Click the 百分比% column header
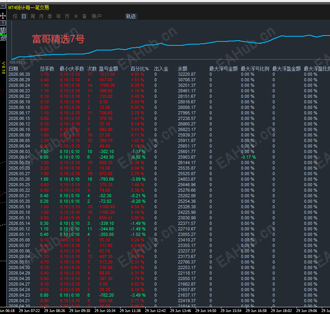The height and width of the screenshot is (314, 330). click(140, 69)
